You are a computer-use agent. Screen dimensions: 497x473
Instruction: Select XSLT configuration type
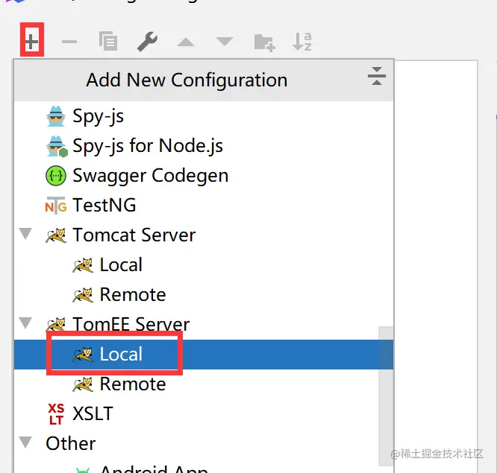pyautogui.click(x=204, y=413)
